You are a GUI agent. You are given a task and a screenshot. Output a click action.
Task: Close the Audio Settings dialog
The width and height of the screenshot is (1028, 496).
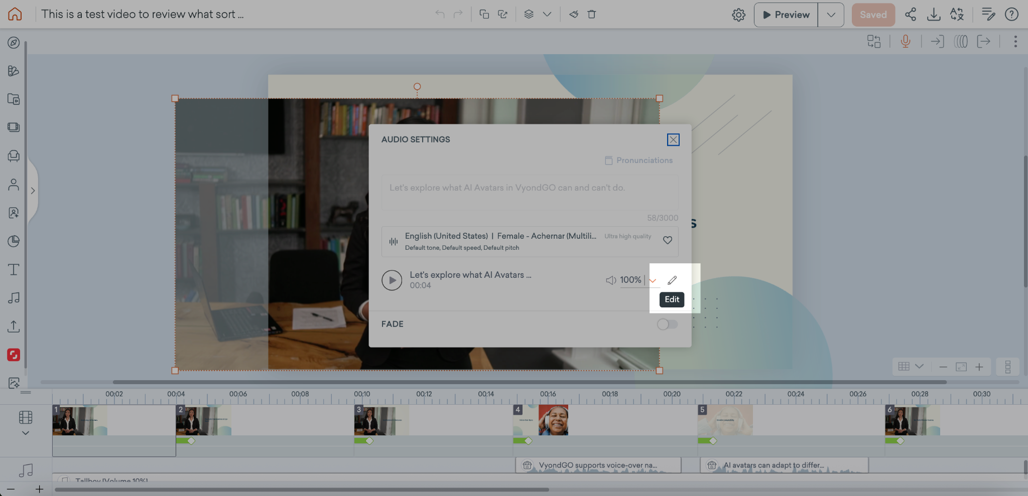pos(673,140)
